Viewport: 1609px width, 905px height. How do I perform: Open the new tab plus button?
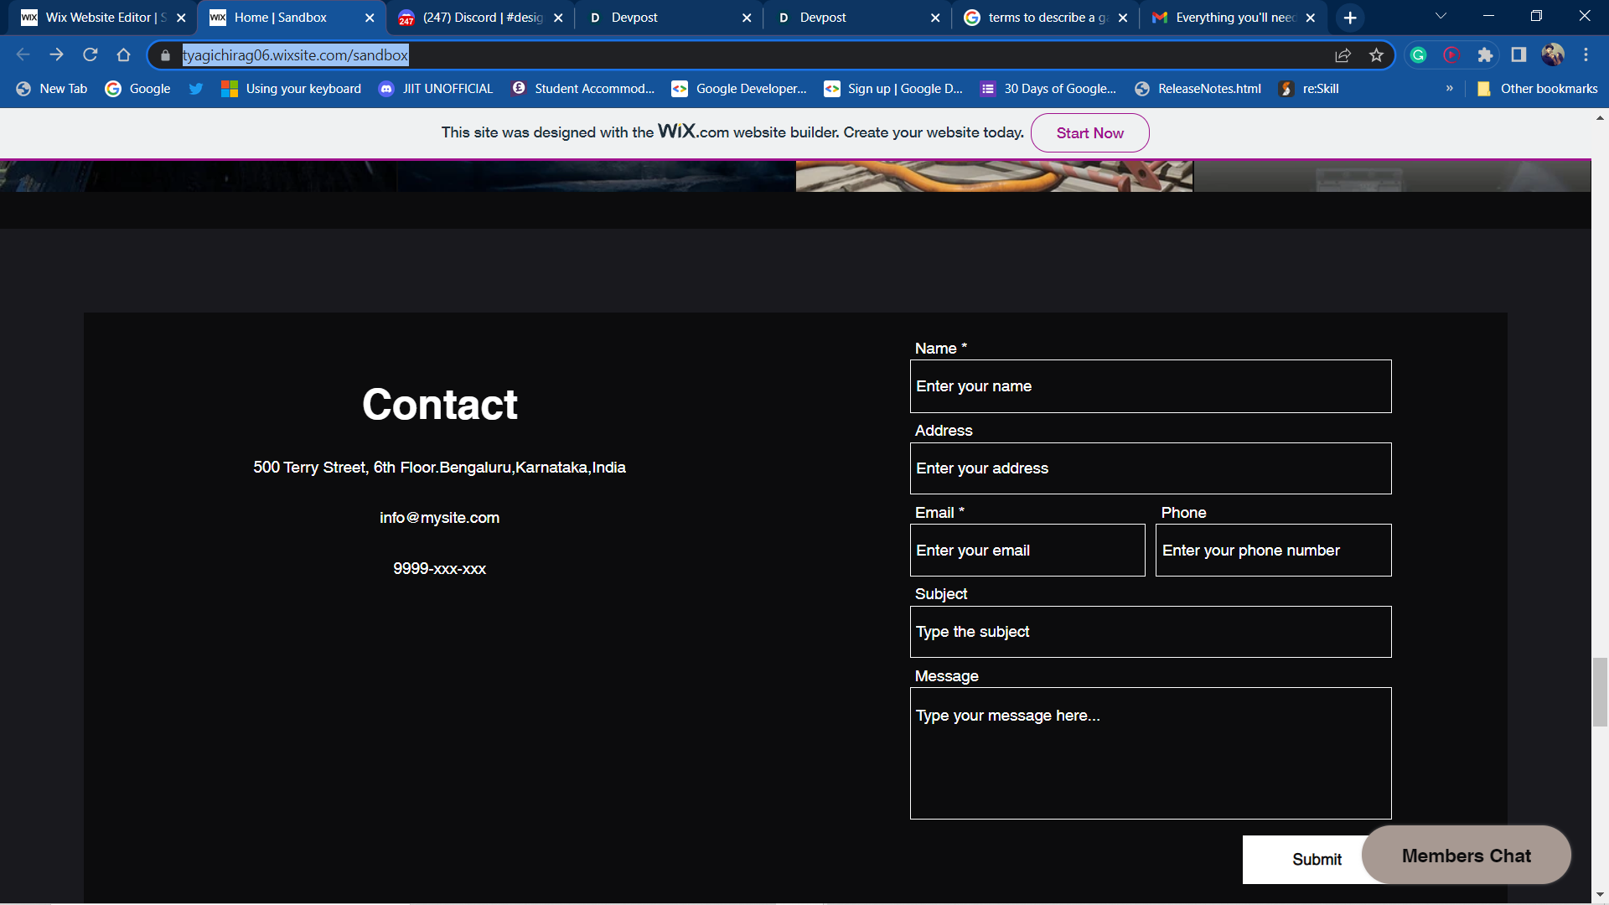point(1350,18)
